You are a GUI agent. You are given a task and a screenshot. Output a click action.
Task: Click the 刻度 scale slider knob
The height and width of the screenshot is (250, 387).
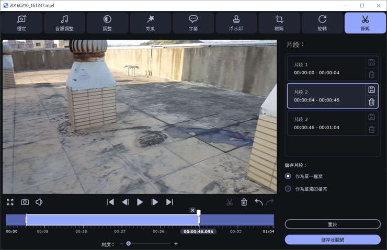coord(128,244)
